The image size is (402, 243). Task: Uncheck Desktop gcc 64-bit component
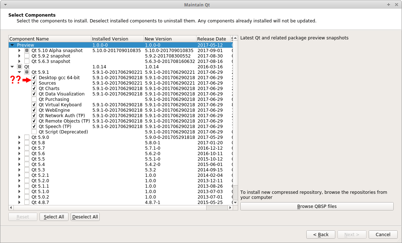click(x=34, y=77)
